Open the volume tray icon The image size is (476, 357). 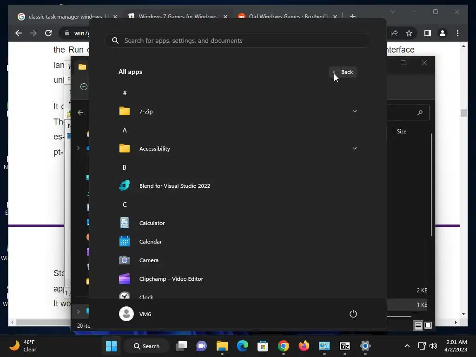point(433,346)
